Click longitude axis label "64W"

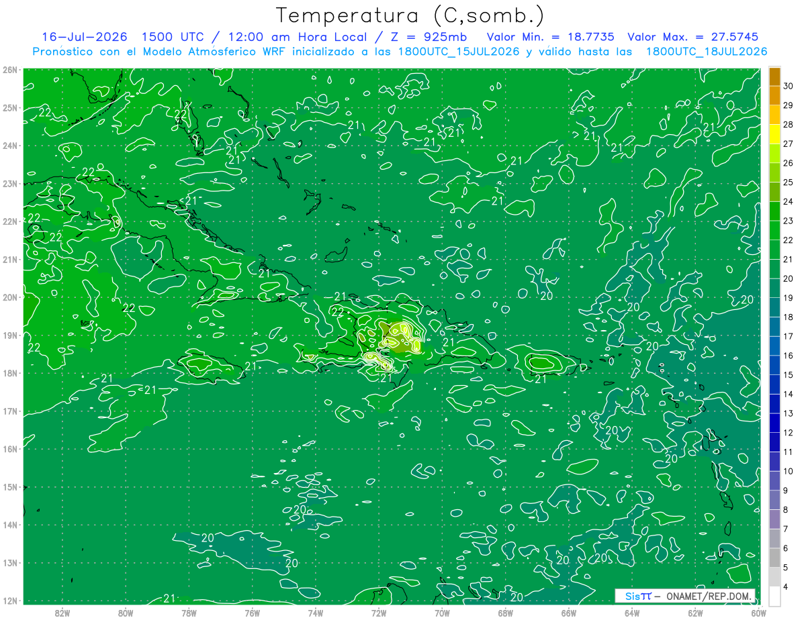tap(632, 613)
